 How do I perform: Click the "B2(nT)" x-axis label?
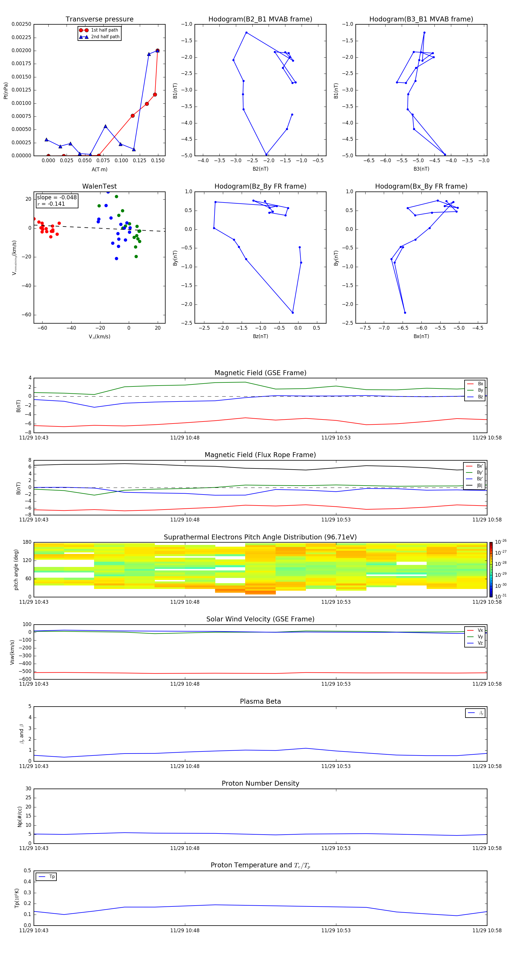[260, 169]
